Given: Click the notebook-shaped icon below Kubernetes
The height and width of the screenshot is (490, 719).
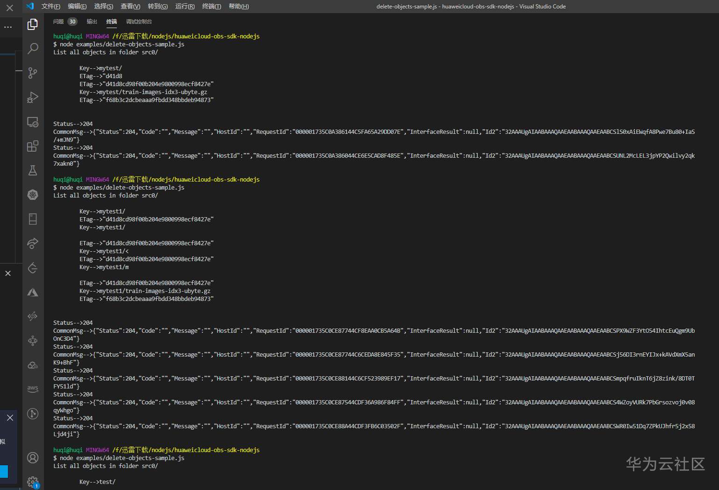Looking at the screenshot, I should pyautogui.click(x=33, y=219).
